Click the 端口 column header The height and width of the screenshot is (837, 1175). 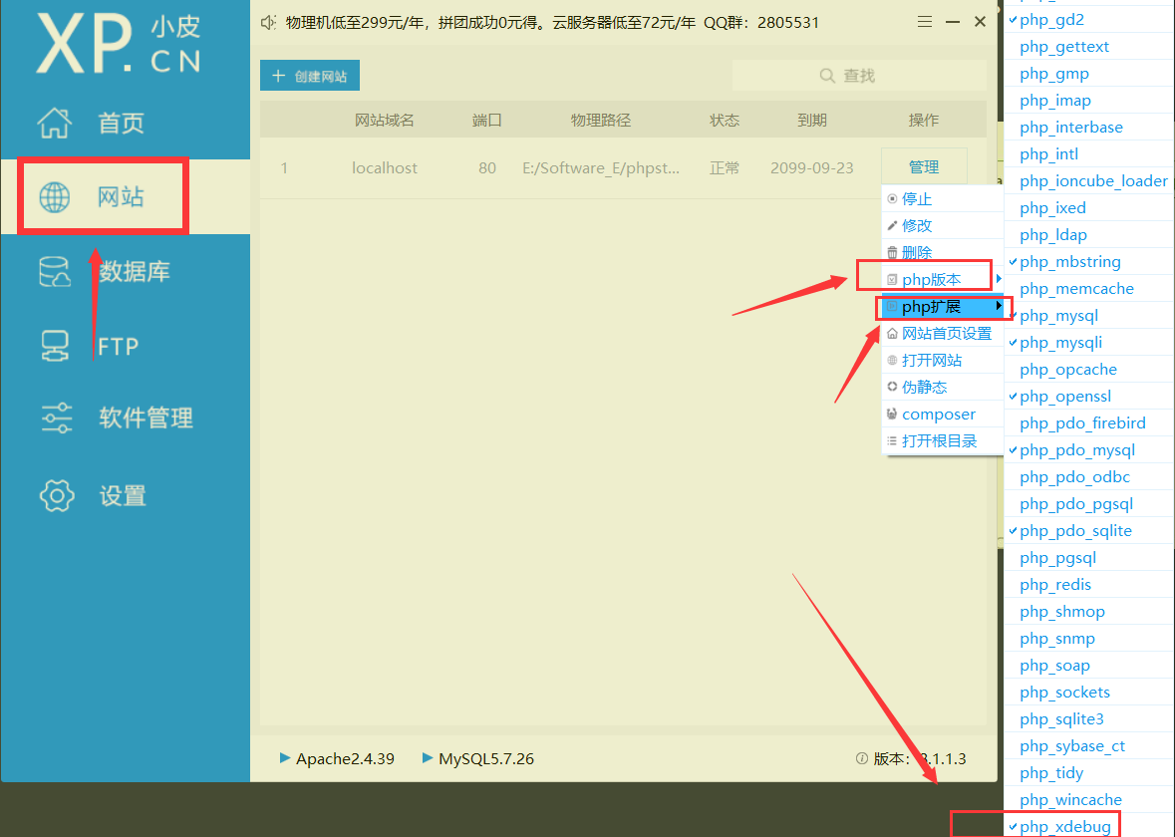[487, 120]
